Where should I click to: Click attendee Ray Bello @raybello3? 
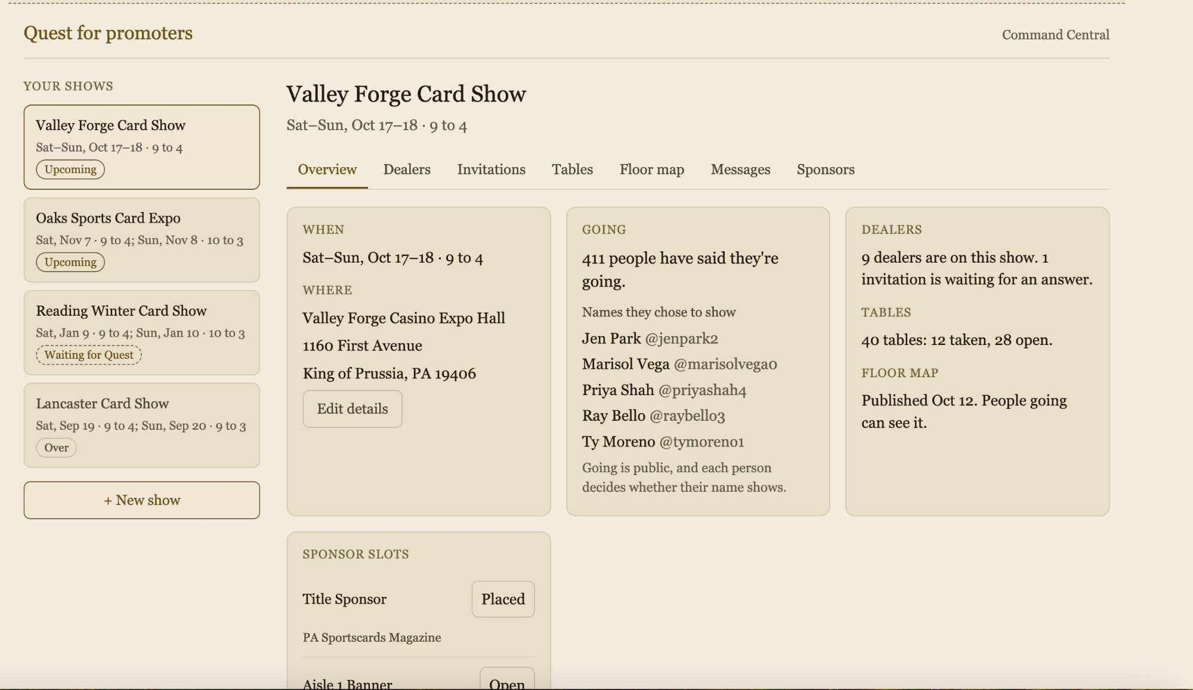[x=653, y=416]
